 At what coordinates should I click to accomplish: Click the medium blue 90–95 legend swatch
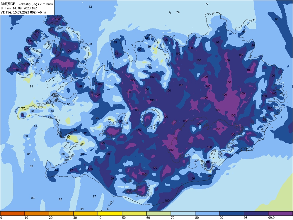[232, 214]
